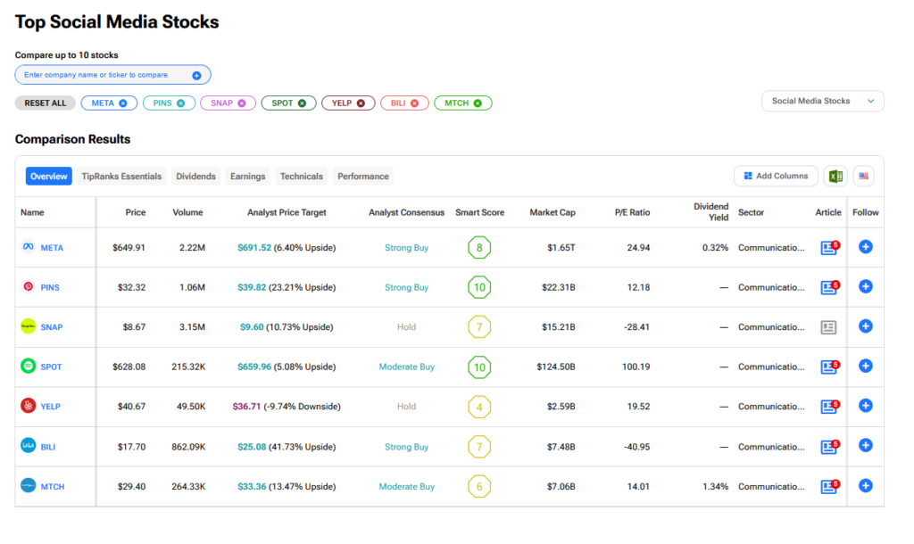Viewport: 914px width, 544px height.
Task: Follow SPOT with the plus button
Action: click(866, 366)
